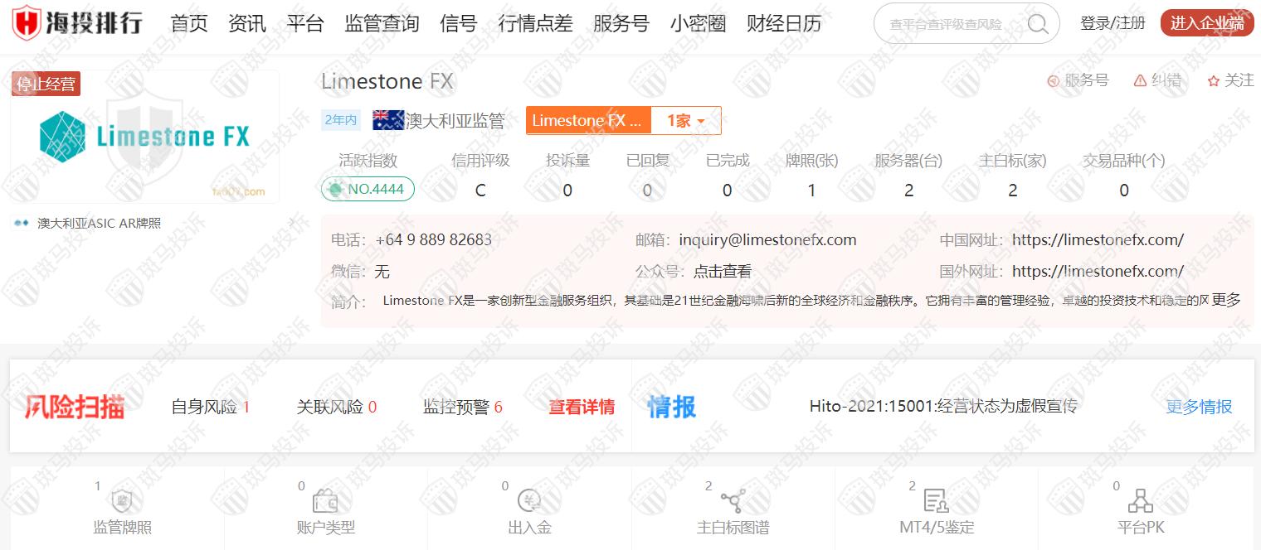
Task: Click 澳大利亚监管 label
Action: click(455, 121)
